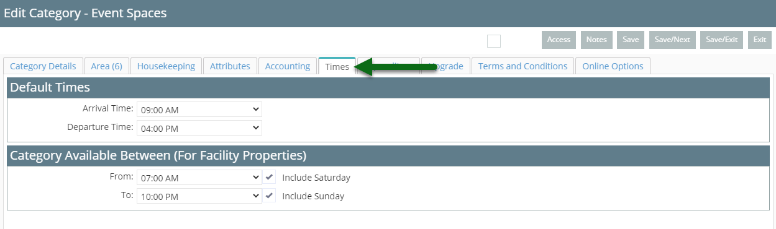This screenshot has height=229, width=776.
Task: Expand the To time dropdown
Action: (199, 196)
